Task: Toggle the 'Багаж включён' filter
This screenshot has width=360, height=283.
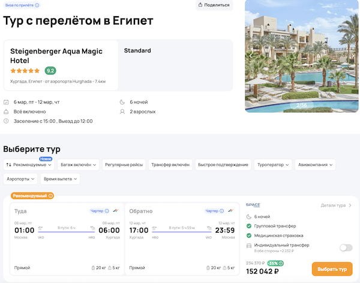Action: tap(79, 164)
